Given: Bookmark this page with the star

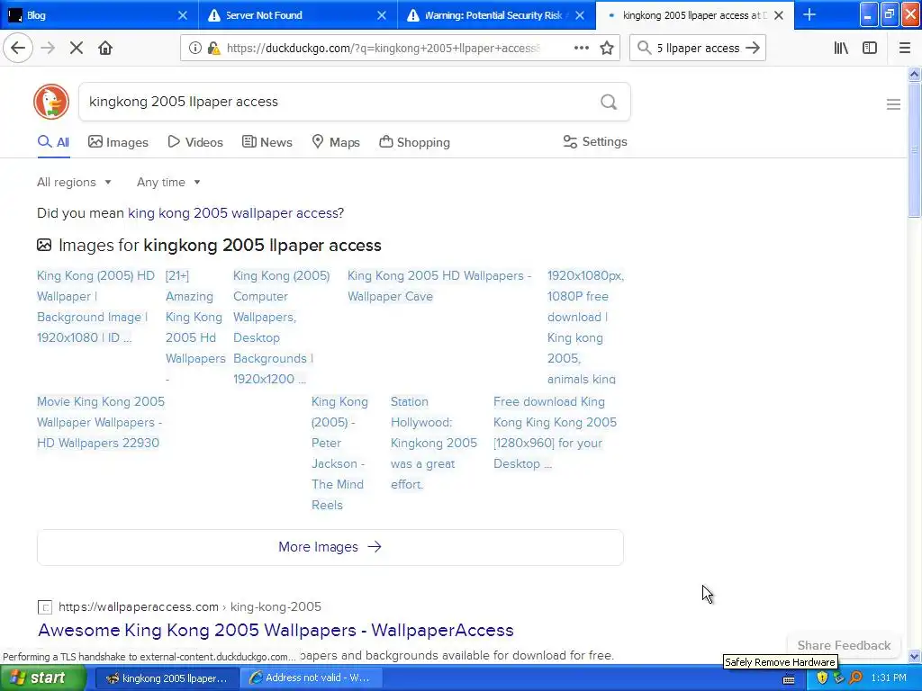Looking at the screenshot, I should pyautogui.click(x=607, y=48).
